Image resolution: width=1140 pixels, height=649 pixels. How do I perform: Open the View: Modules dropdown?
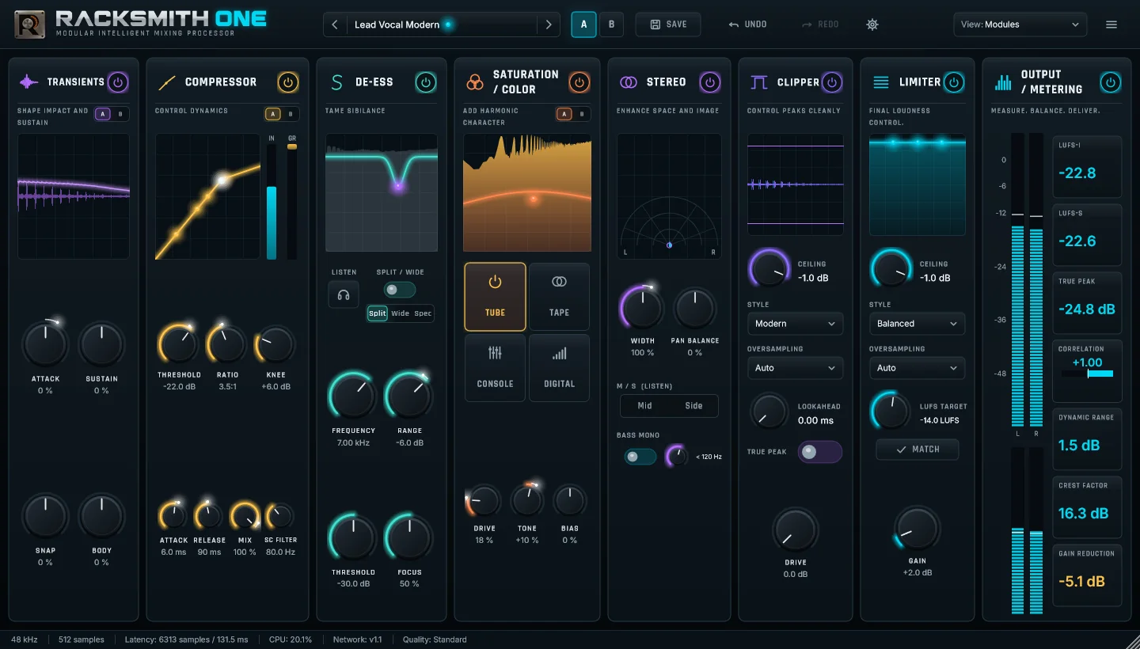(1019, 25)
